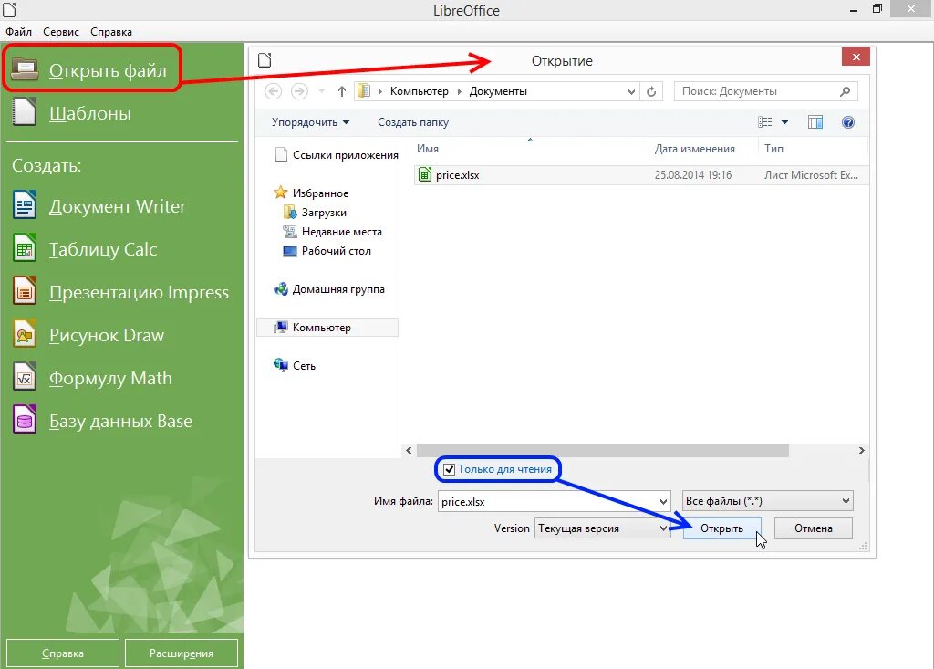Click the Шаблоны link

pyautogui.click(x=90, y=113)
